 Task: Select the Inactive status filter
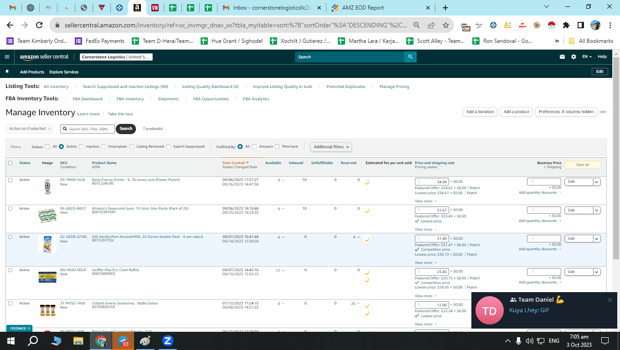tap(81, 147)
